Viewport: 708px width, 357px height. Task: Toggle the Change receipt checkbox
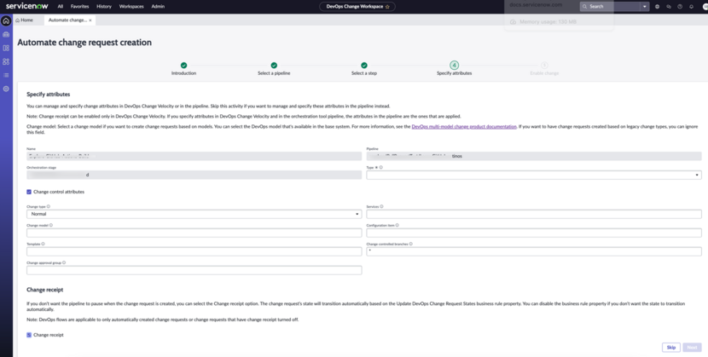29,335
